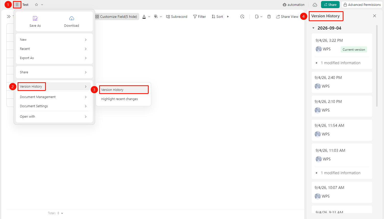Image resolution: width=384 pixels, height=219 pixels.
Task: Choose Save As in the file menu
Action: [x=35, y=21]
